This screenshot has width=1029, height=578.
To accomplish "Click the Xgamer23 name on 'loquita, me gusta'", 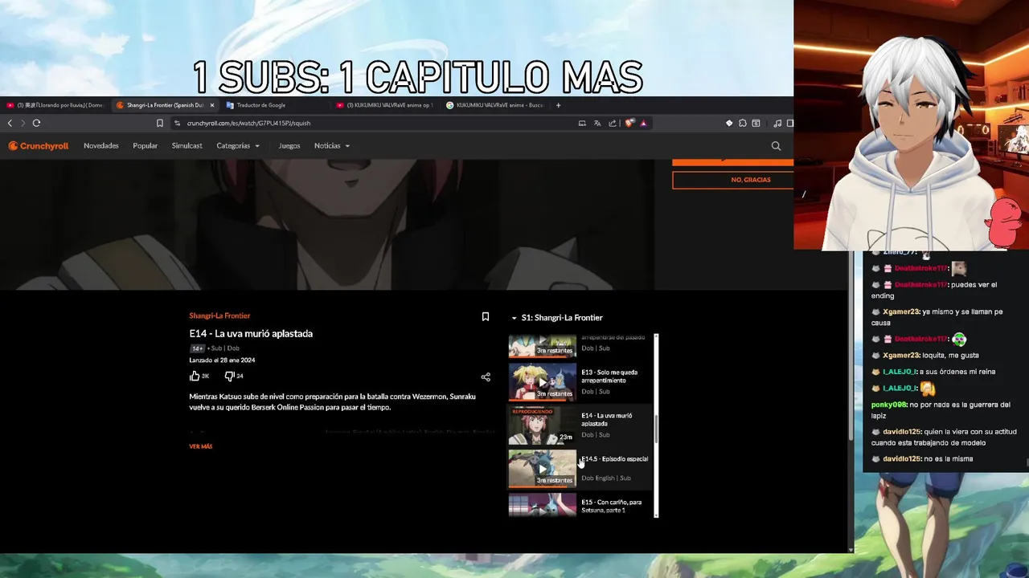I will [899, 356].
